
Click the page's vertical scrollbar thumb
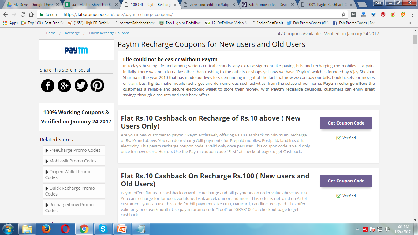[x=415, y=39]
